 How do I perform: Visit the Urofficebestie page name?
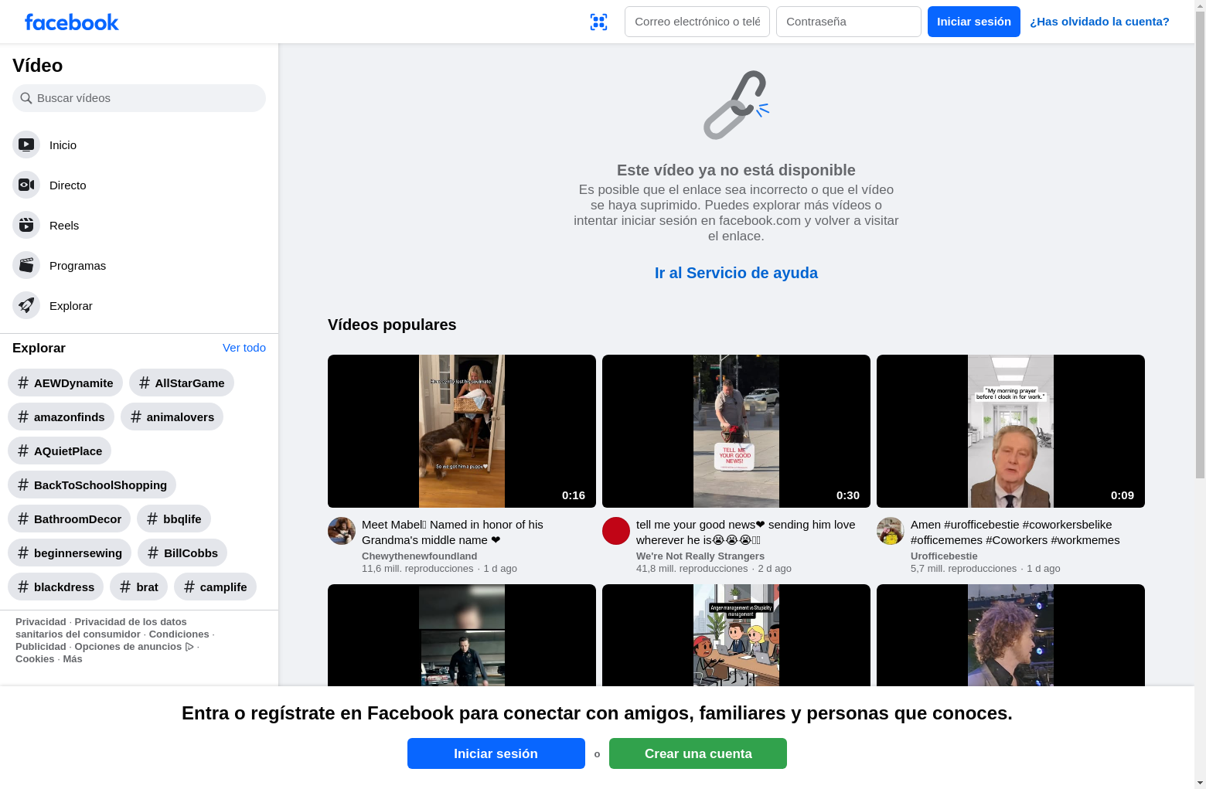tap(944, 556)
